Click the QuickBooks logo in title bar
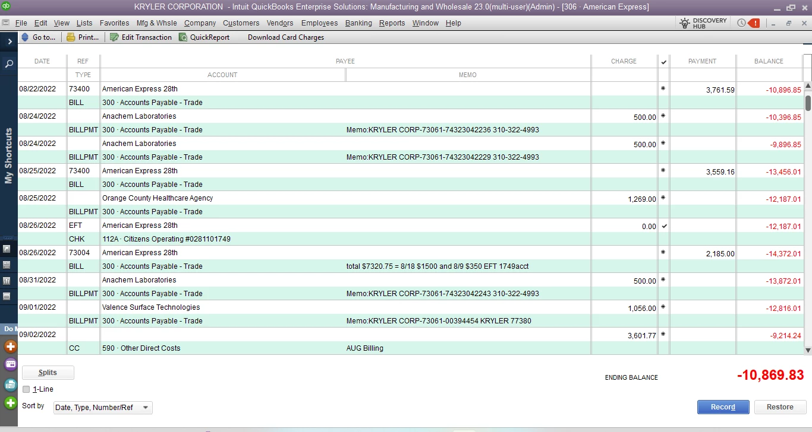The image size is (812, 432). tap(6, 7)
